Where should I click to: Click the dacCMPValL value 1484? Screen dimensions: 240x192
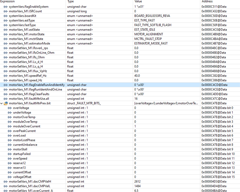click(138, 186)
